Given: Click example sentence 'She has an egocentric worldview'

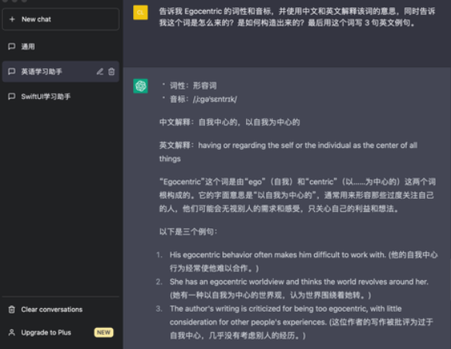Looking at the screenshot, I should point(299,289).
